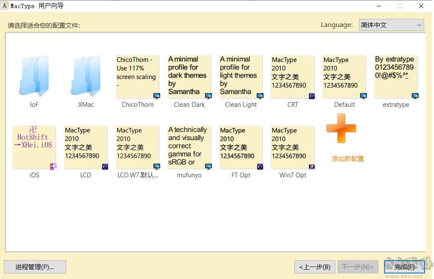Open 进程管理(P)... process manager
This screenshot has height=279, width=434.
tap(35, 267)
